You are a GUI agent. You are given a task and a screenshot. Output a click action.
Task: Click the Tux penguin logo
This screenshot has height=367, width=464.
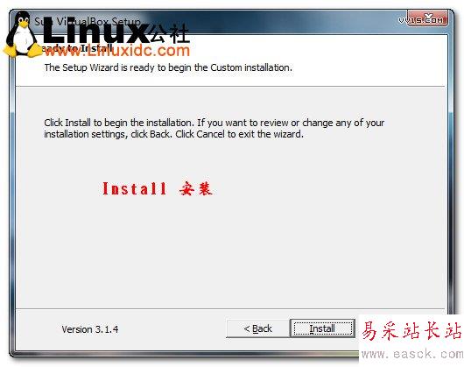click(x=22, y=35)
